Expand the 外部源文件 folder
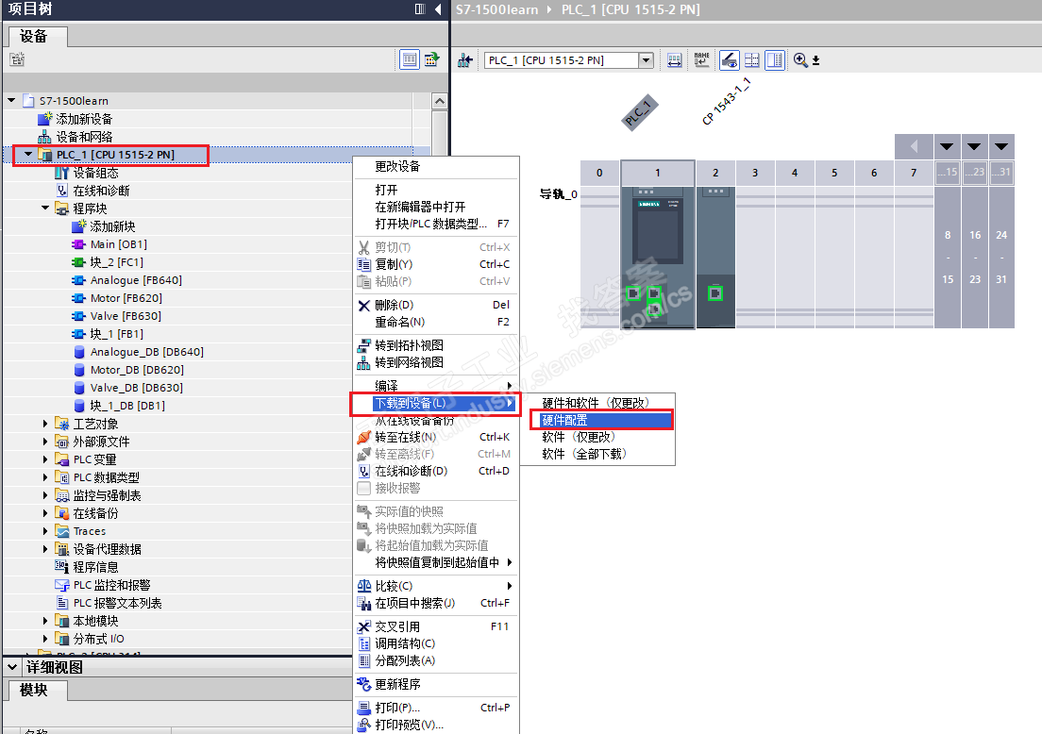 (45, 442)
